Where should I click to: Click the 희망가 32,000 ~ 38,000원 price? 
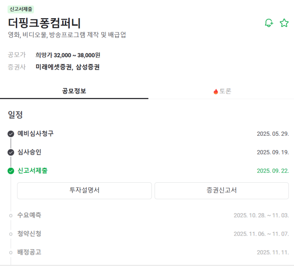[67, 55]
